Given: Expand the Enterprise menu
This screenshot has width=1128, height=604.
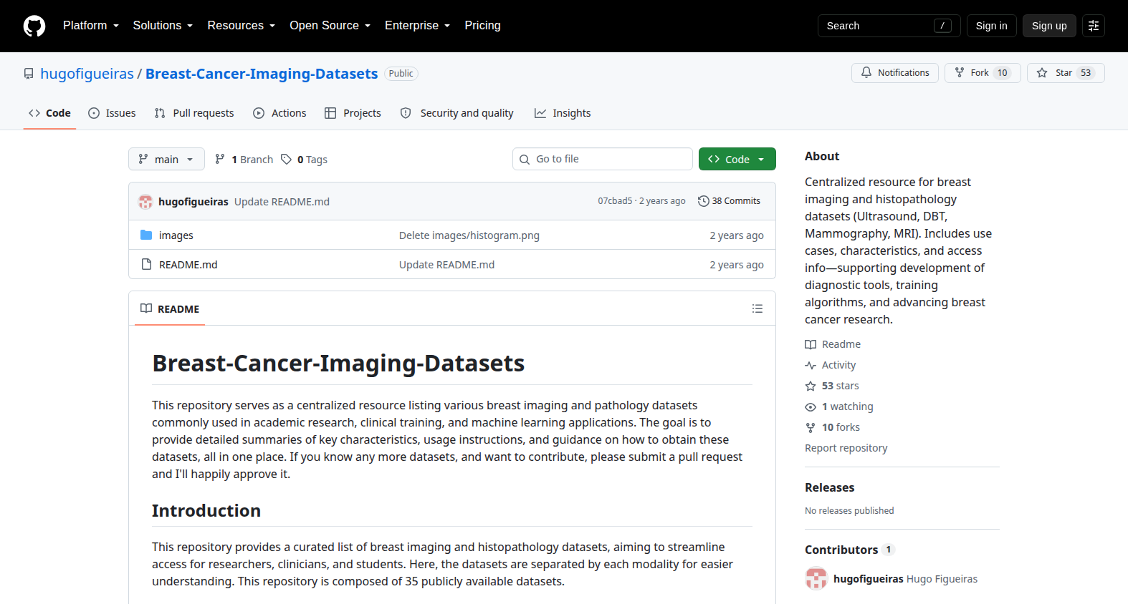Looking at the screenshot, I should click(x=418, y=26).
